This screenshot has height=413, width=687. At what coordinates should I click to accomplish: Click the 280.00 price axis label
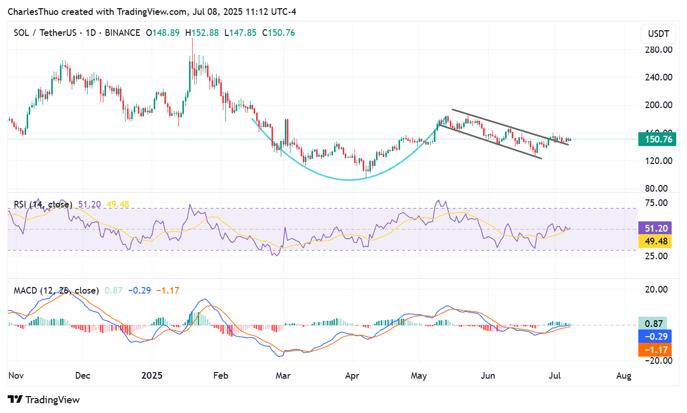(658, 50)
